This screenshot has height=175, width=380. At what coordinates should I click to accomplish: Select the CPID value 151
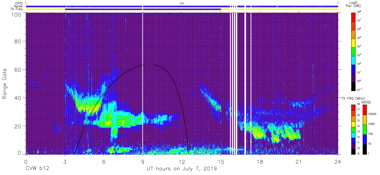[x=182, y=3]
